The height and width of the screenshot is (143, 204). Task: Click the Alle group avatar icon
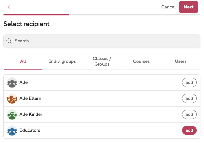coord(12,82)
